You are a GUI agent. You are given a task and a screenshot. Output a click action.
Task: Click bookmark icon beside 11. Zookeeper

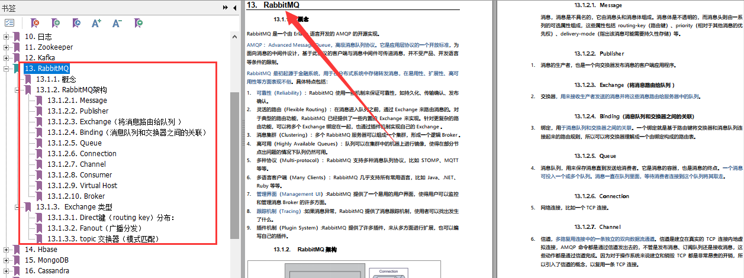[x=17, y=47]
